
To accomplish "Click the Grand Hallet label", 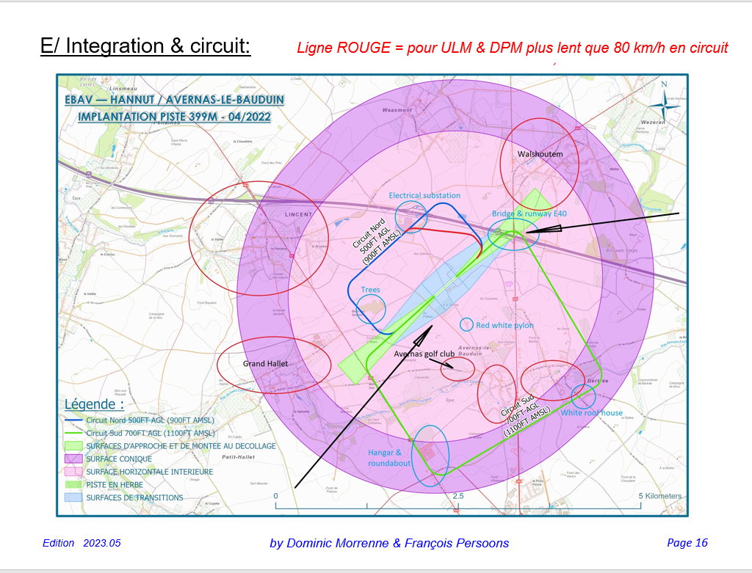I will point(265,364).
